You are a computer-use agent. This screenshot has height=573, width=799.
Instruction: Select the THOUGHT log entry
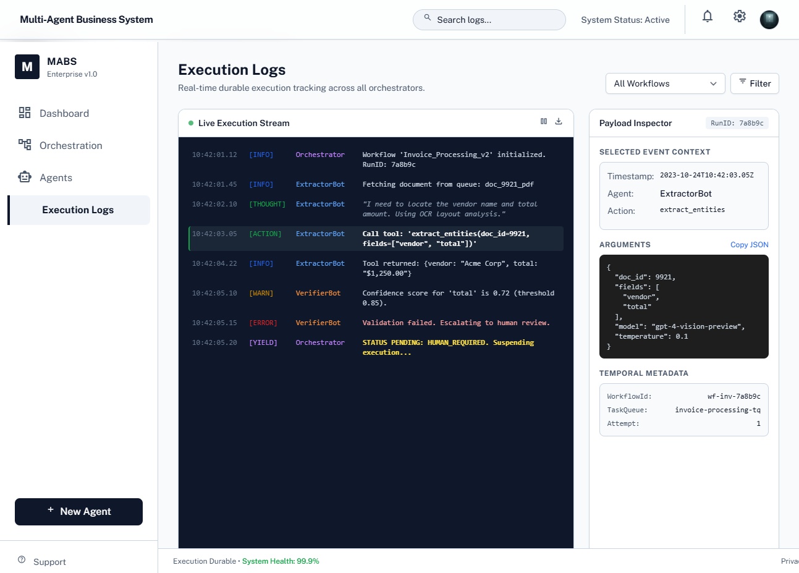click(376, 209)
